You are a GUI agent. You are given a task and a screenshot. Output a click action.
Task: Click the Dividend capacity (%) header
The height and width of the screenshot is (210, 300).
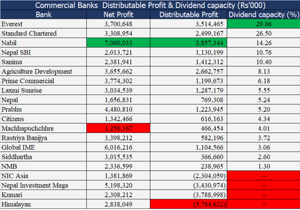tap(264, 15)
